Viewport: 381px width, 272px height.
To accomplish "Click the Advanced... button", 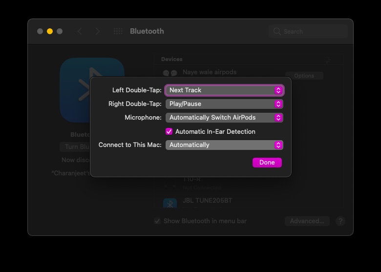I will [x=307, y=221].
